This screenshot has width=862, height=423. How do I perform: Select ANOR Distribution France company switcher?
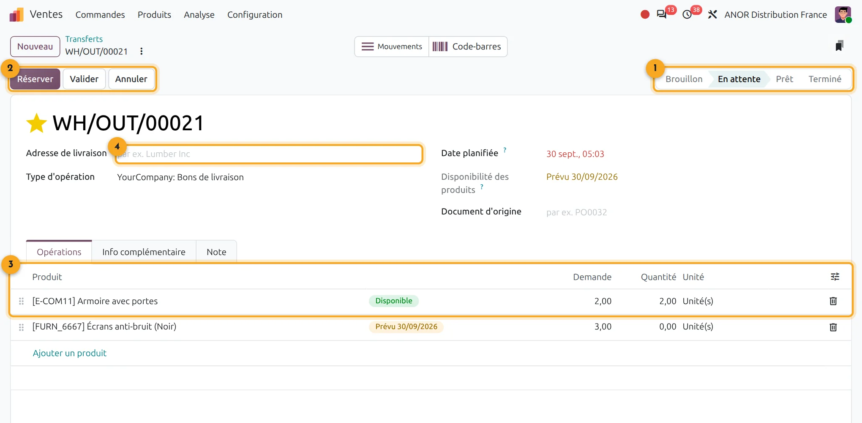click(x=775, y=15)
